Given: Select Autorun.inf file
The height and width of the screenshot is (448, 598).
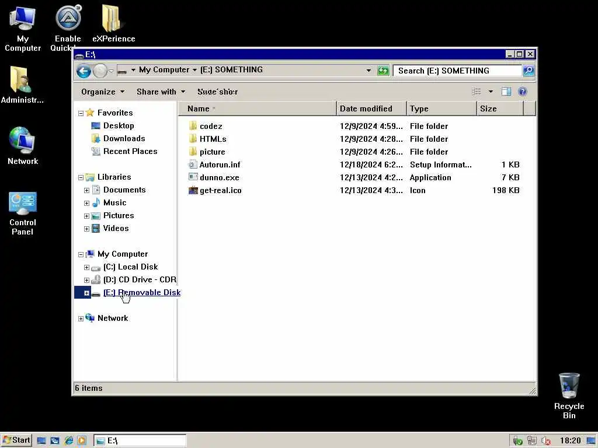Looking at the screenshot, I should pos(214,164).
